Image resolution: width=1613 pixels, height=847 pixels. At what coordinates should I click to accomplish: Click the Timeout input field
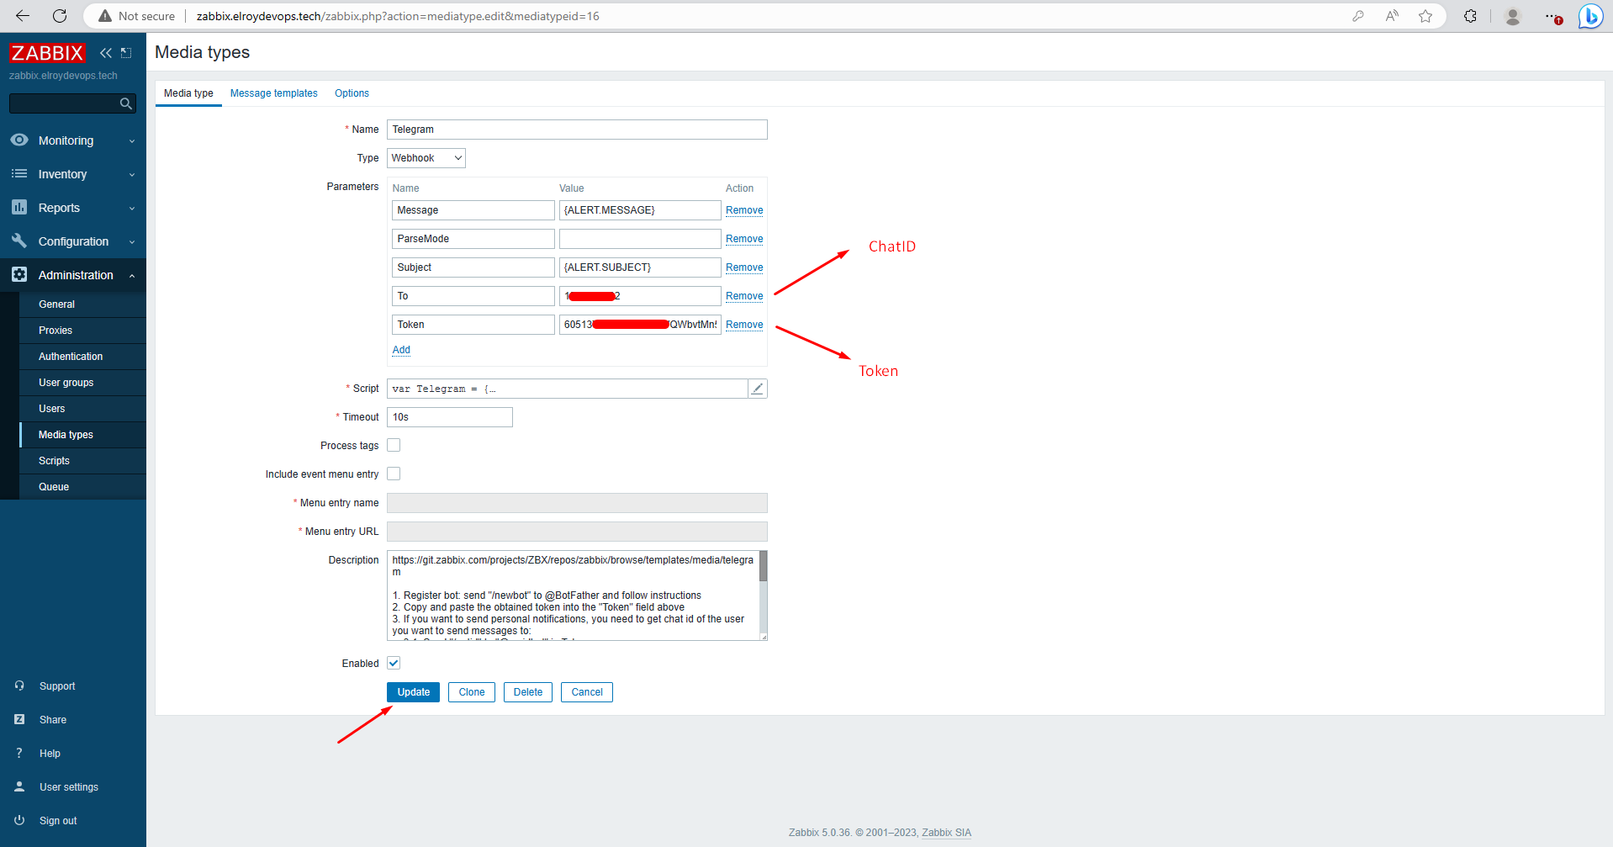[x=450, y=417]
